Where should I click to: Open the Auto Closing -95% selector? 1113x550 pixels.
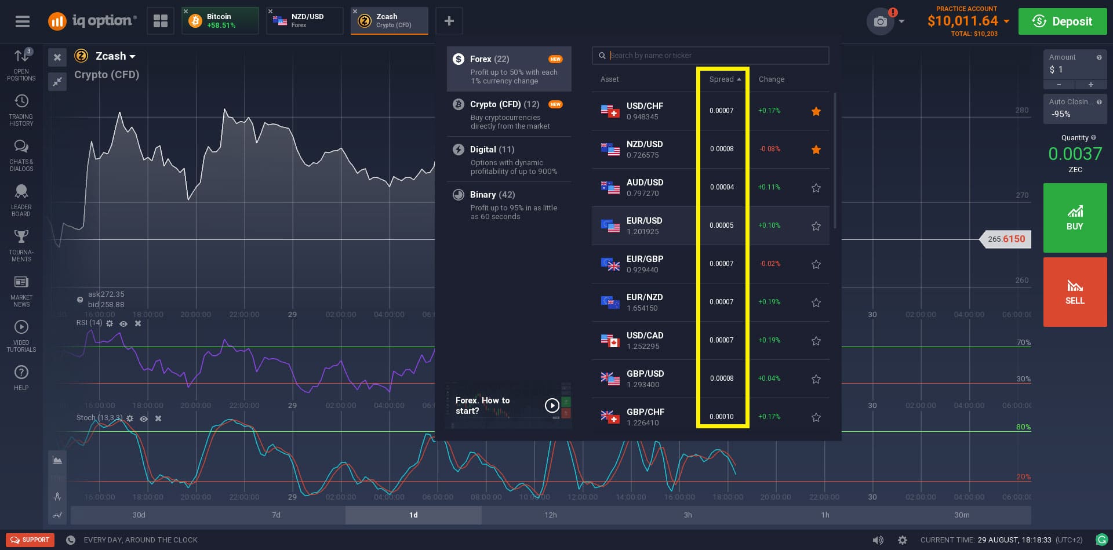(1075, 108)
